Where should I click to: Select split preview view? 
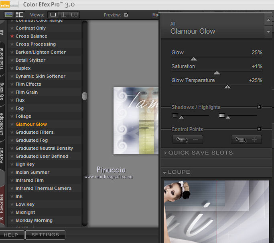click(x=63, y=15)
